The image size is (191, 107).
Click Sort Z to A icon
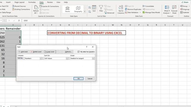[90, 12]
